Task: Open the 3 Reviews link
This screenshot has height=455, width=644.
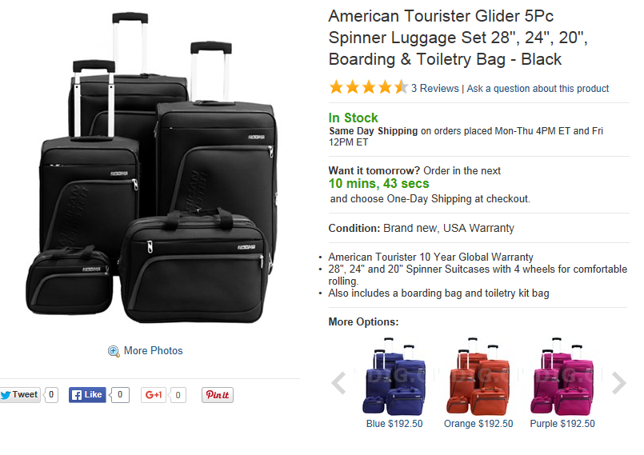Action: 434,89
